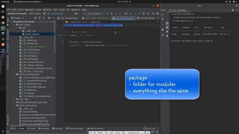This screenshot has width=239, height=134.
Task: Open the Refactor menu
Action: click(47, 10)
